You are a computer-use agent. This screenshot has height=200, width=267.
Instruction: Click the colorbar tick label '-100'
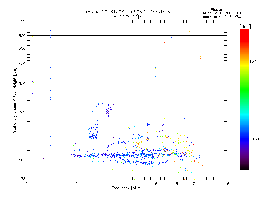(254, 139)
